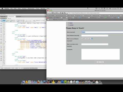Open the yellow duck app in Dock
123x92 pixels.
(54, 82)
